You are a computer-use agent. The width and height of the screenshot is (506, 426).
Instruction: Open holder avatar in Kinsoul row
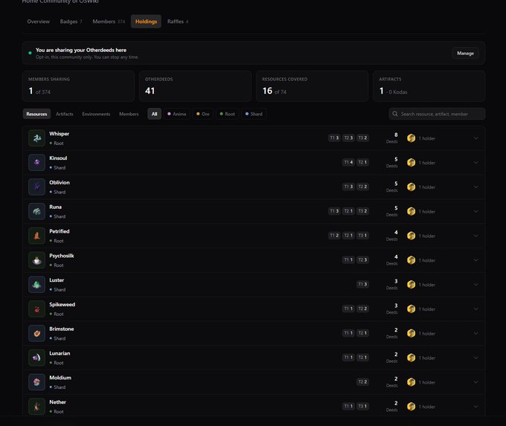(411, 163)
